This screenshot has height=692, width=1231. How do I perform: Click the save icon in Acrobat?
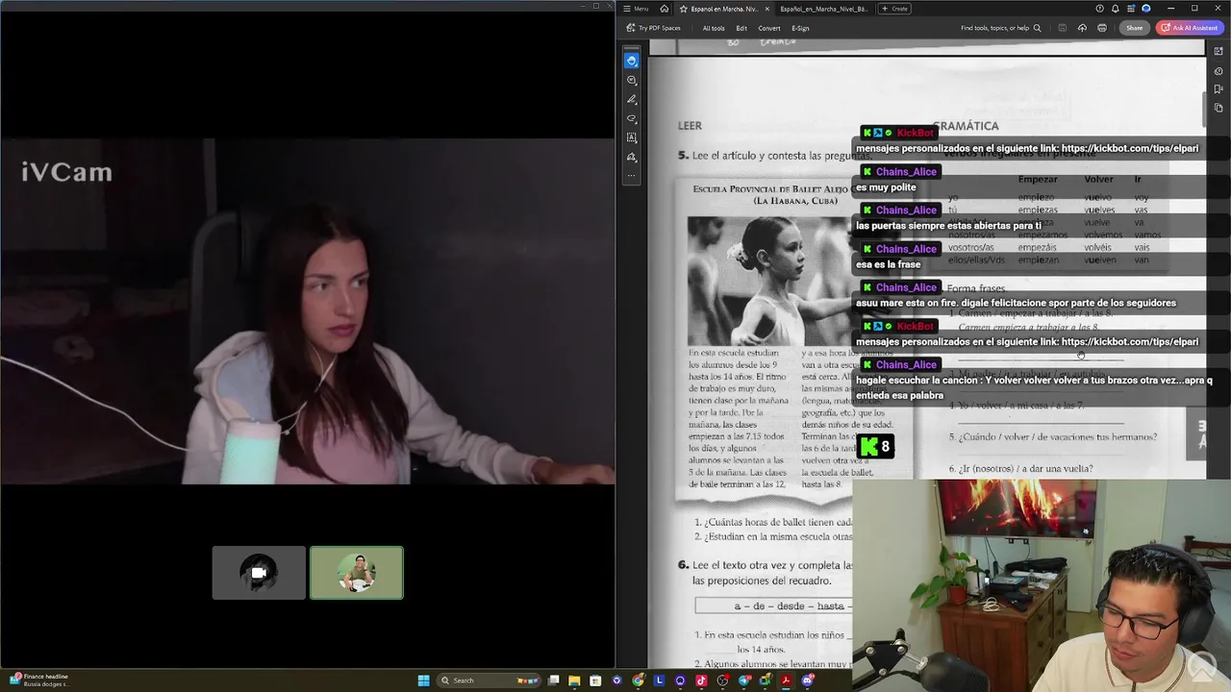click(x=1063, y=28)
